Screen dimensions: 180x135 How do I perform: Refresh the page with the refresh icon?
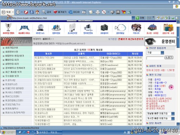32,12
